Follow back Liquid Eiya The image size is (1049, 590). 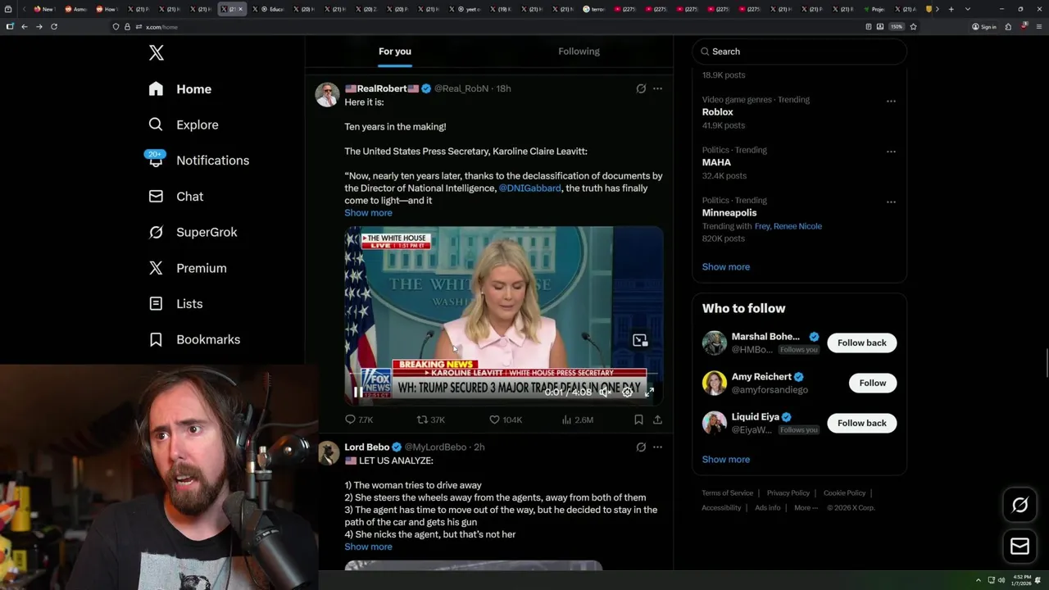(862, 424)
